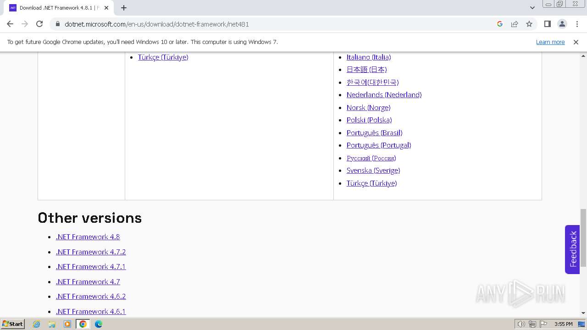Open the Feedback side button
The image size is (587, 330).
[x=572, y=249]
